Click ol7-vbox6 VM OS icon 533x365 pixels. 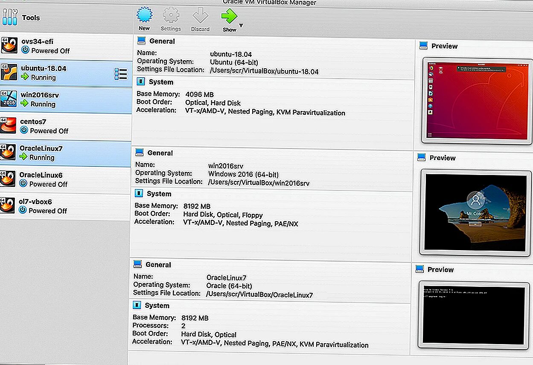(8, 205)
